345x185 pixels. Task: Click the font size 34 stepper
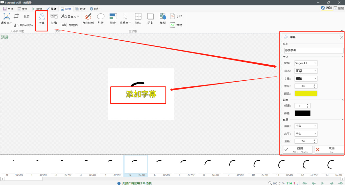[x=314, y=86]
